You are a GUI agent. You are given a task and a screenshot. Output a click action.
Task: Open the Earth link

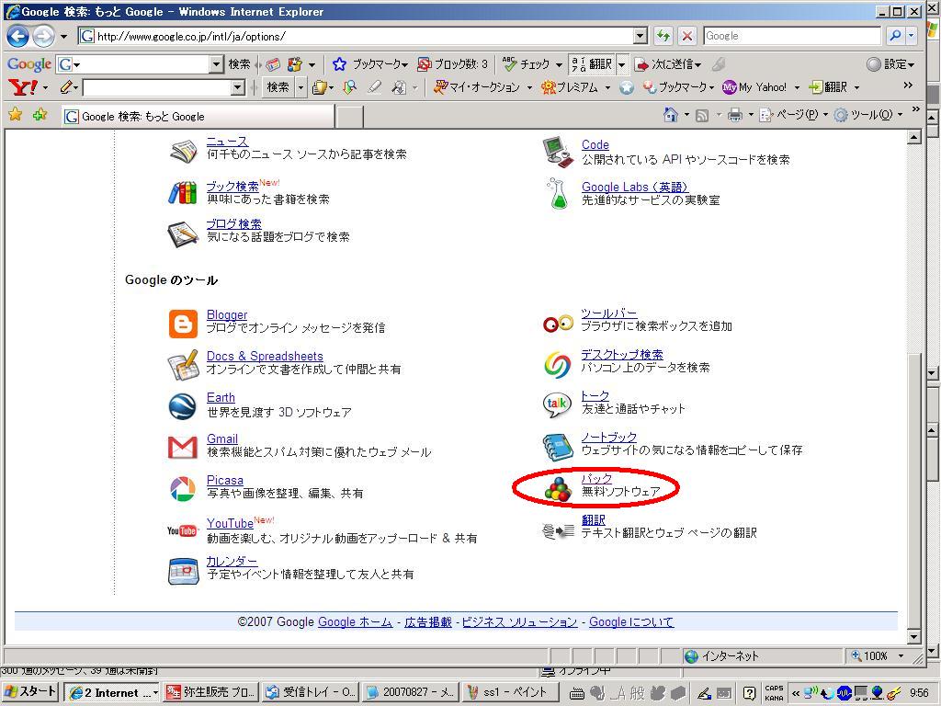coord(221,397)
